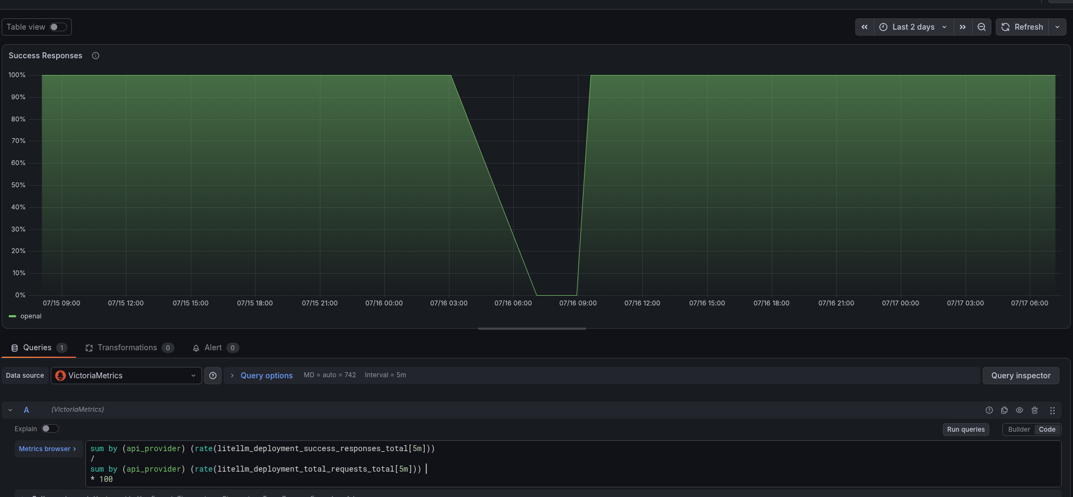Collapse query row A
This screenshot has height=497, width=1073.
click(x=10, y=410)
